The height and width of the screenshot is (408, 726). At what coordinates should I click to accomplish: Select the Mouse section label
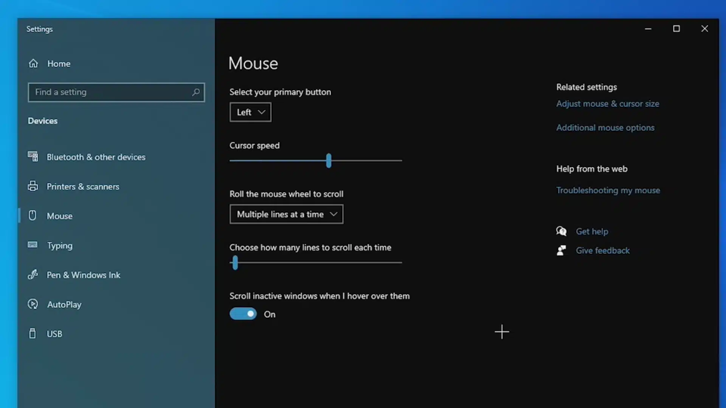pos(59,216)
